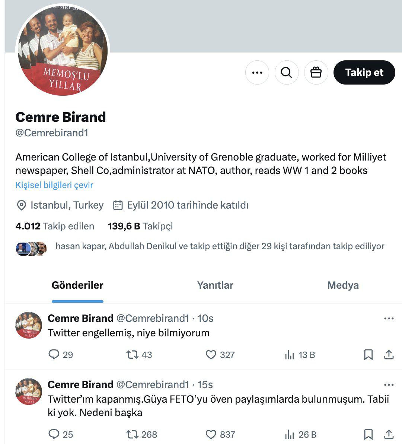This screenshot has height=444, width=402.
Task: Open the three-dot profile options menu
Action: click(257, 73)
